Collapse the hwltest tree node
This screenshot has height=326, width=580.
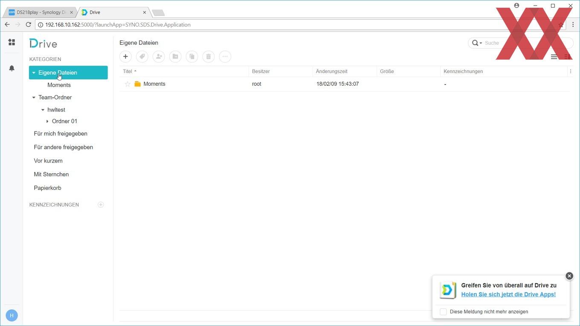click(x=43, y=110)
